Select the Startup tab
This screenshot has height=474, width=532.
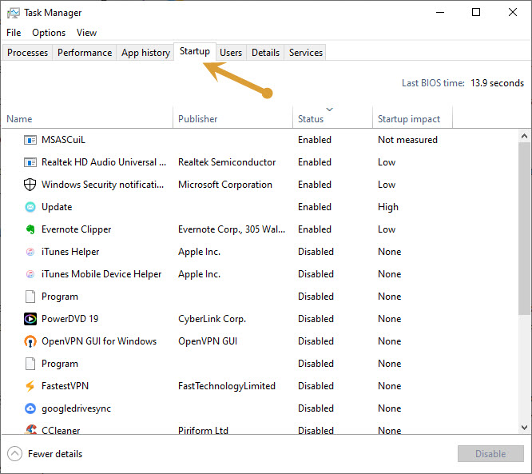coord(195,51)
